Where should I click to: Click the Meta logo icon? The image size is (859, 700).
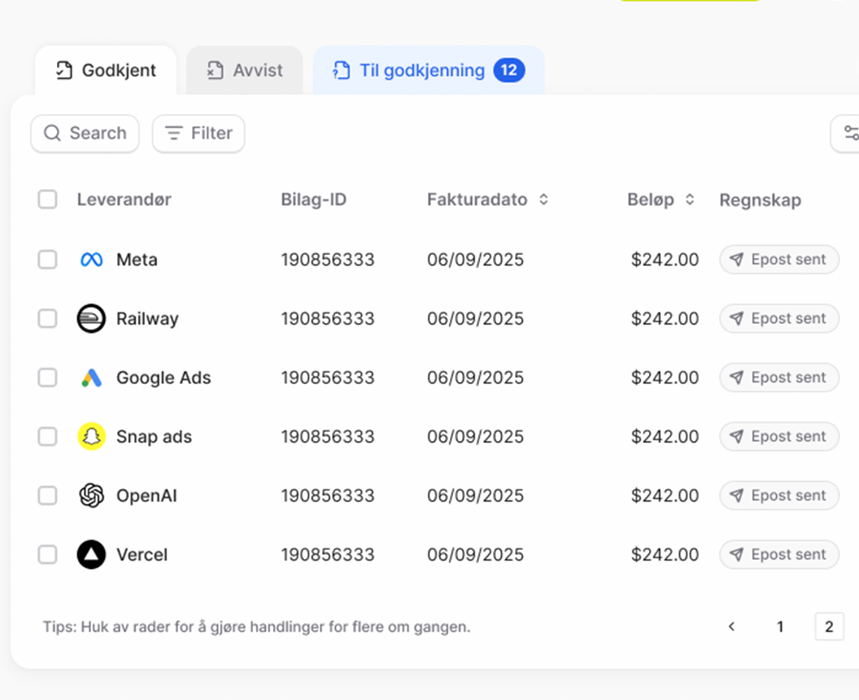(x=91, y=260)
